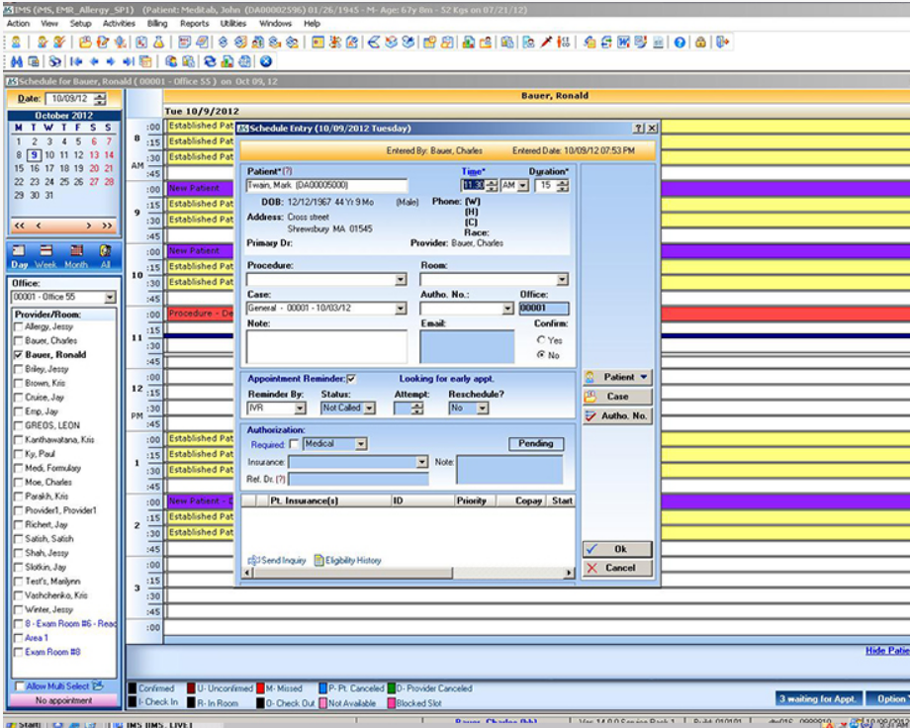The image size is (910, 728).
Task: Open the Action menu
Action: point(18,23)
